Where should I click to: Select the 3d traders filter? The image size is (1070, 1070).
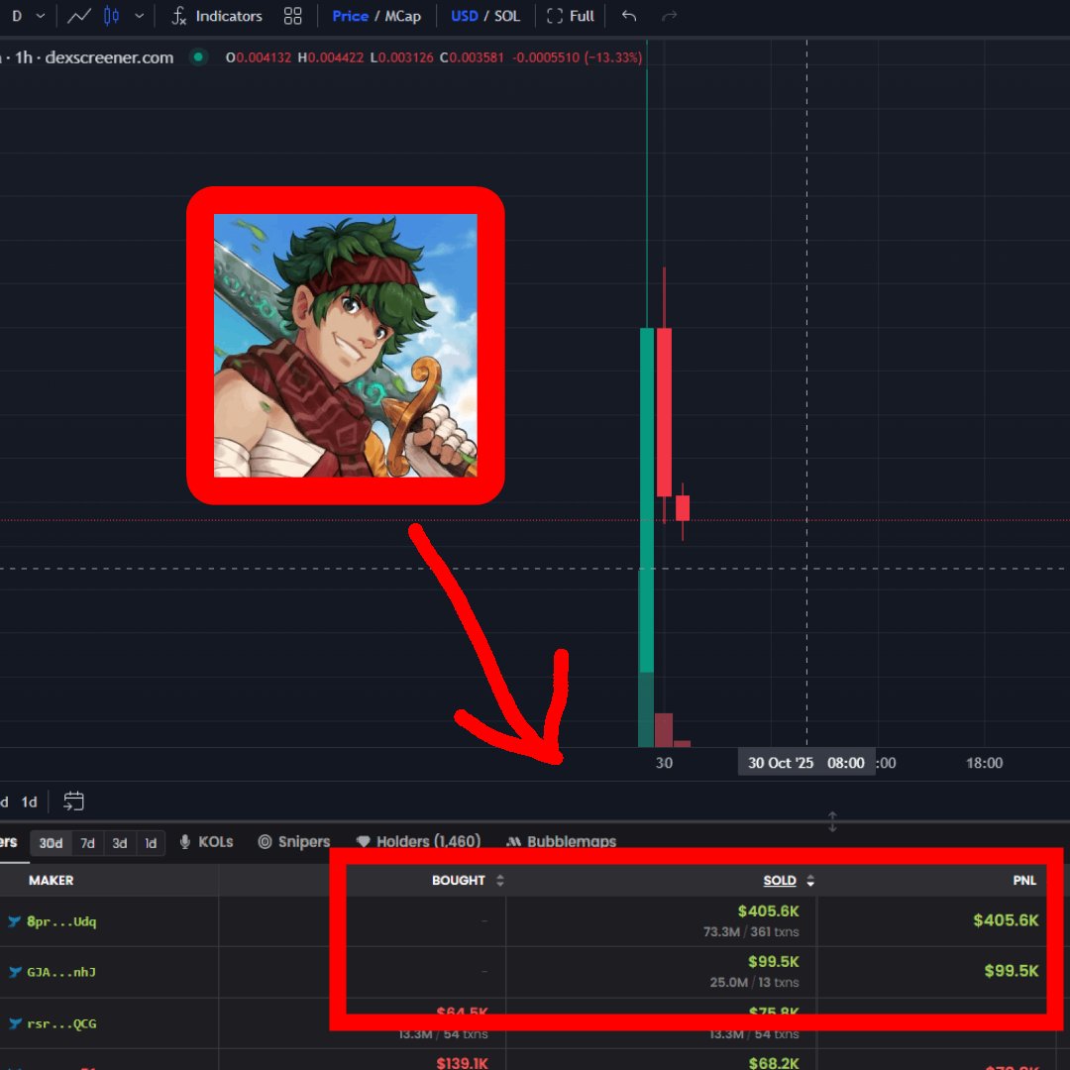tap(120, 843)
